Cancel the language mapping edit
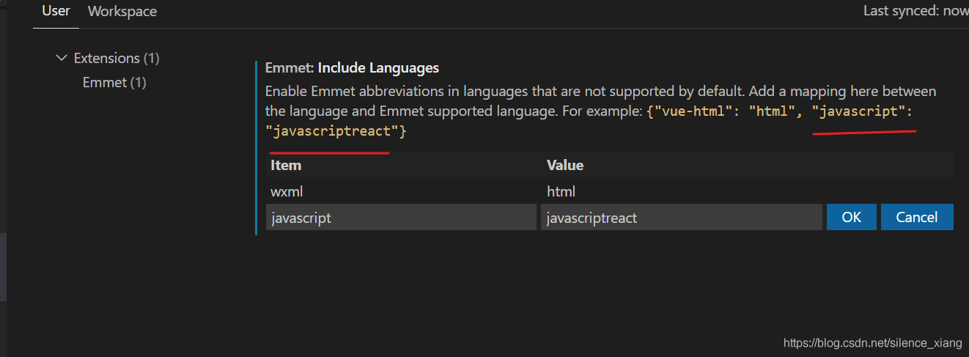The width and height of the screenshot is (969, 357). (x=916, y=217)
